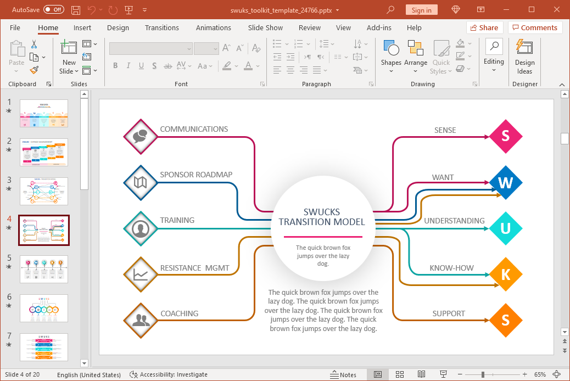This screenshot has height=381, width=570.
Task: Start Slide Show from status bar icon
Action: click(443, 374)
